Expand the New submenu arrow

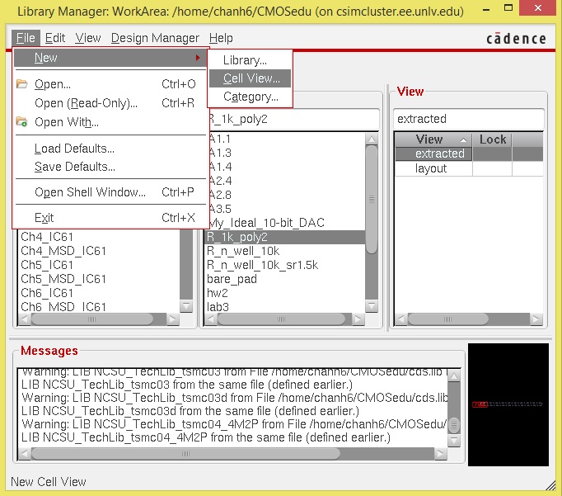[x=198, y=58]
